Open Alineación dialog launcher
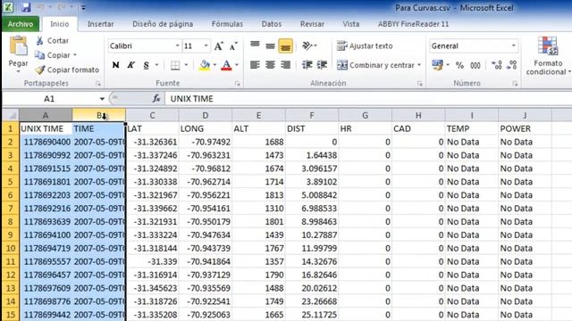 [x=419, y=84]
